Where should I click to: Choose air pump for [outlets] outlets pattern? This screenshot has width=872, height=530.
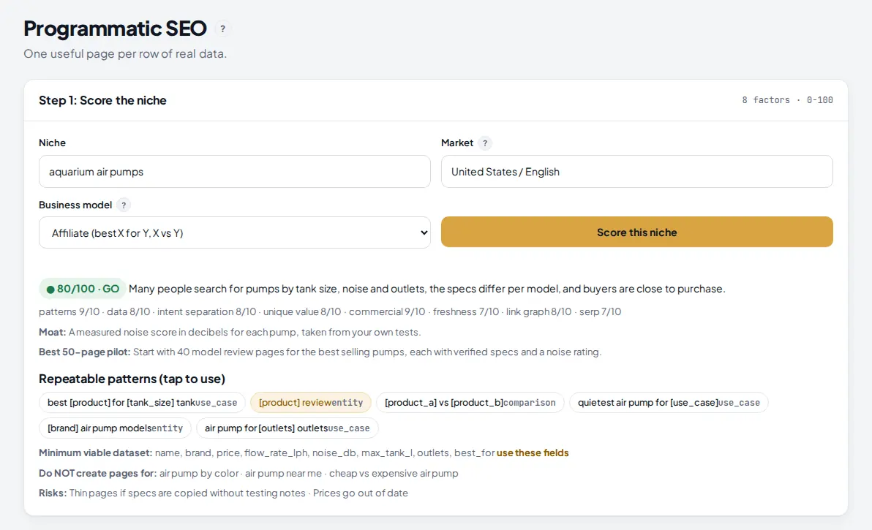(287, 428)
